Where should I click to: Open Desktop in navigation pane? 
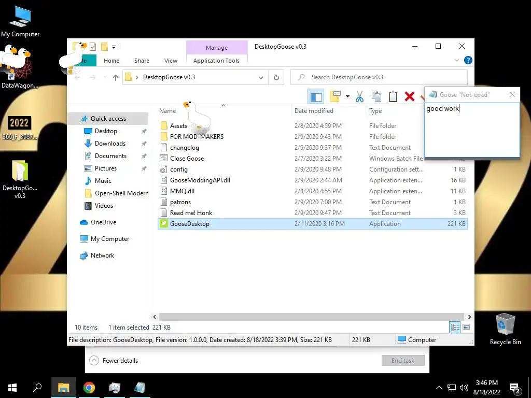click(106, 131)
